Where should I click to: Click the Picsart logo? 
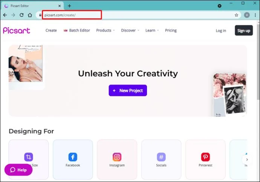[x=17, y=31]
